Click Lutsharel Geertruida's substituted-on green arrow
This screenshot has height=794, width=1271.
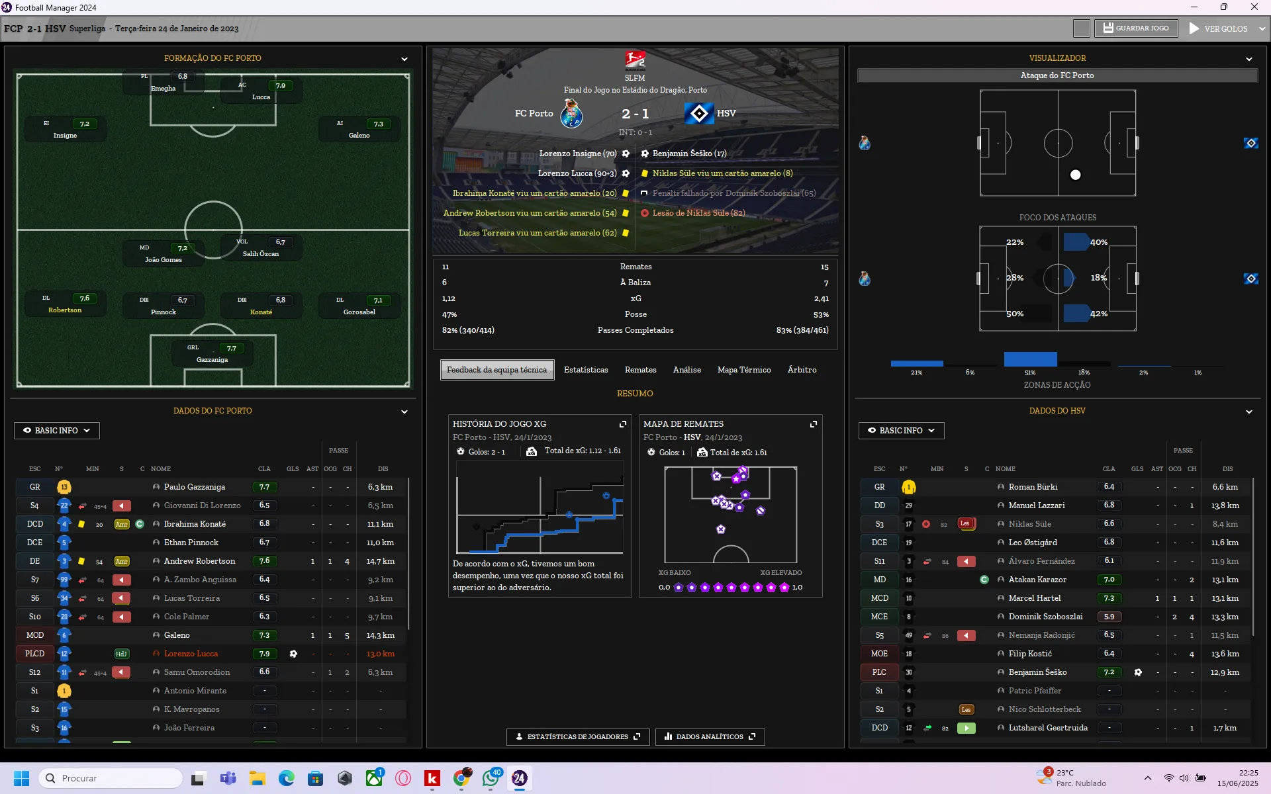[966, 728]
